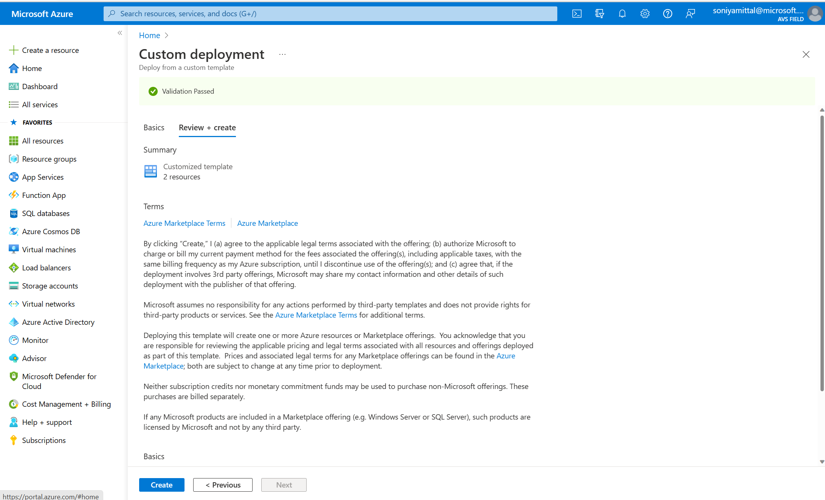Open Cloud Shell from the top bar
This screenshot has height=500, width=825.
[577, 13]
